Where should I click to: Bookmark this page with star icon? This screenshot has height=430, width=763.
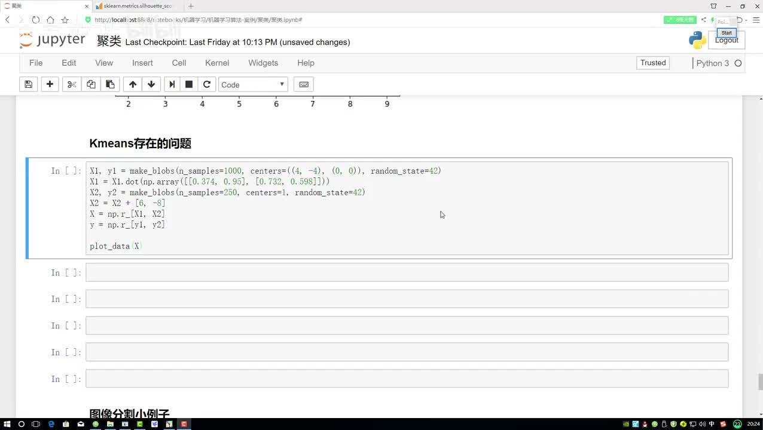point(65,20)
